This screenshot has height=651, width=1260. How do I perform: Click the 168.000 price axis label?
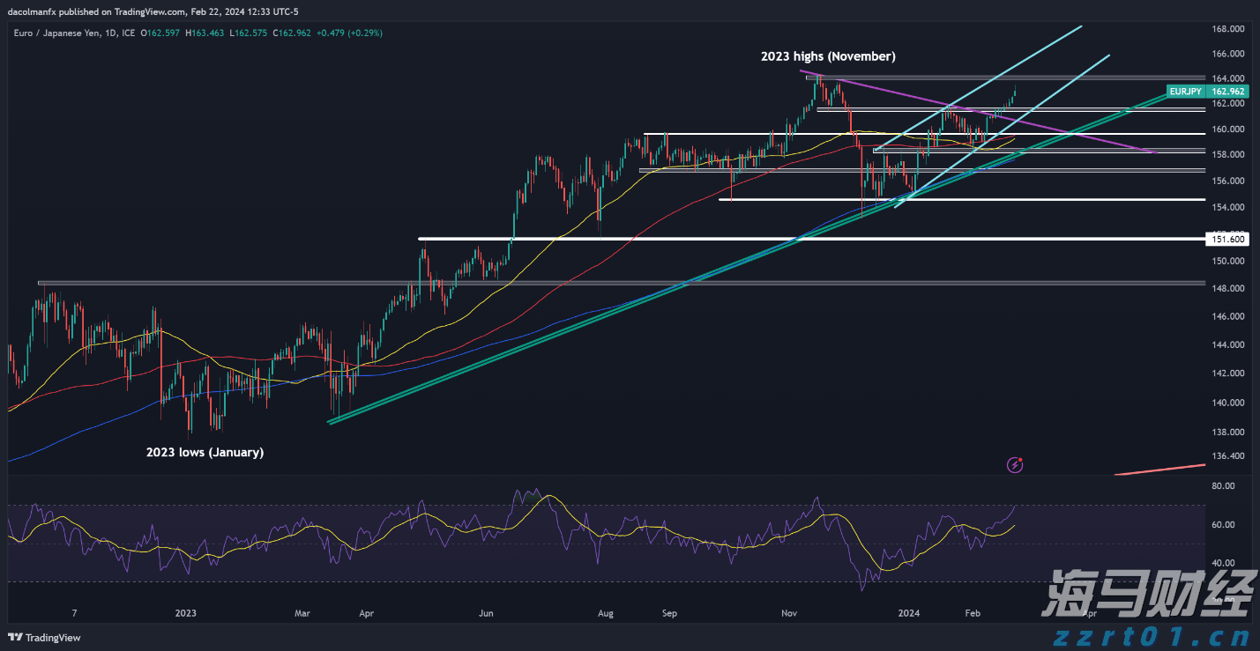1228,29
